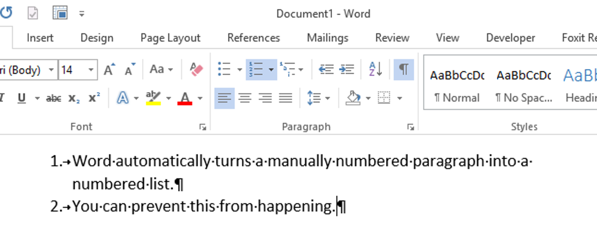Open Customize Quick Access Toolbar arrow
Viewport: 597px width, 242px height.
[x=82, y=14]
